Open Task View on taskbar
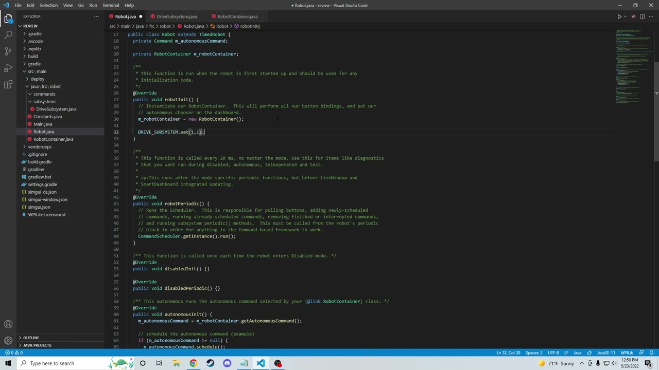This screenshot has height=370, width=659. (x=159, y=363)
